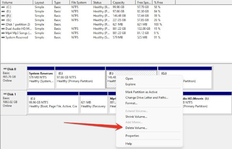Select the (E:) 97.66 GB partition block

point(80,78)
